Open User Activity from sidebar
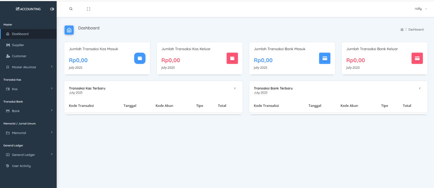The width and height of the screenshot is (434, 188). coord(28,166)
